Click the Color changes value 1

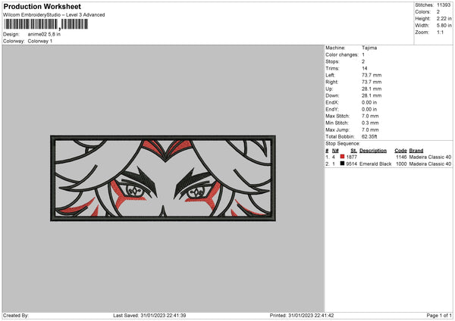pos(363,55)
